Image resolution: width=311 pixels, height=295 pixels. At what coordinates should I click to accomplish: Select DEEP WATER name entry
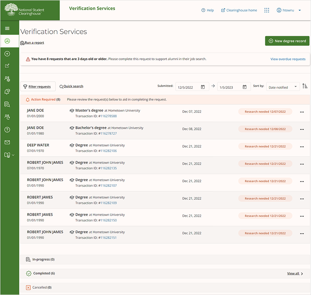(x=38, y=145)
